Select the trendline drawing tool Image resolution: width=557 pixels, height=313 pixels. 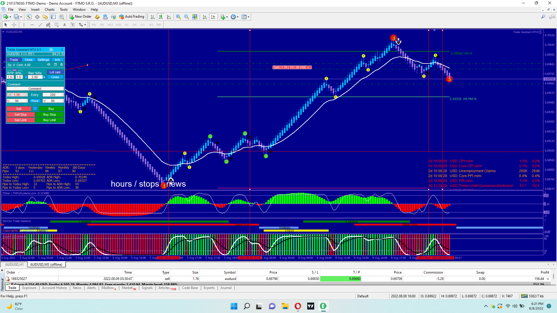point(40,25)
